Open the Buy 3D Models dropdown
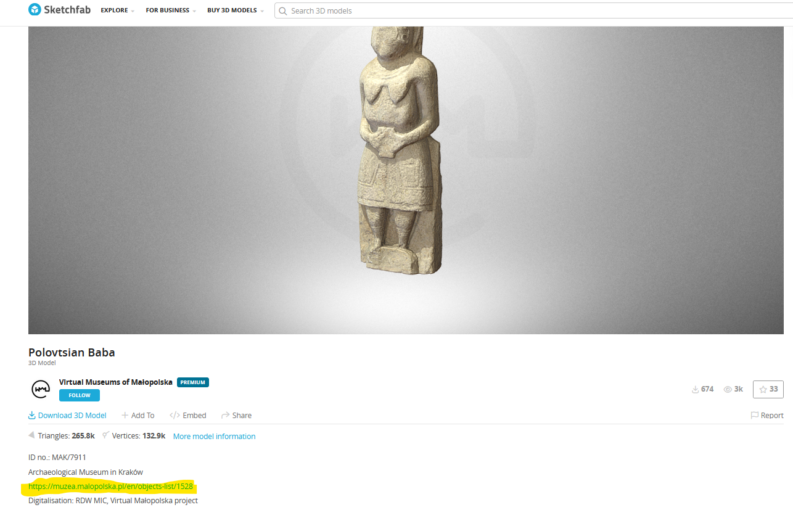This screenshot has width=793, height=510. 235,11
